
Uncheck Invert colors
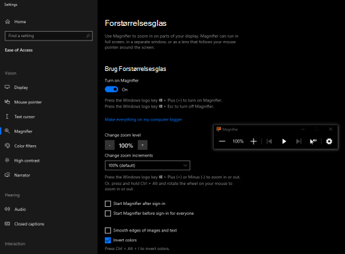107,240
